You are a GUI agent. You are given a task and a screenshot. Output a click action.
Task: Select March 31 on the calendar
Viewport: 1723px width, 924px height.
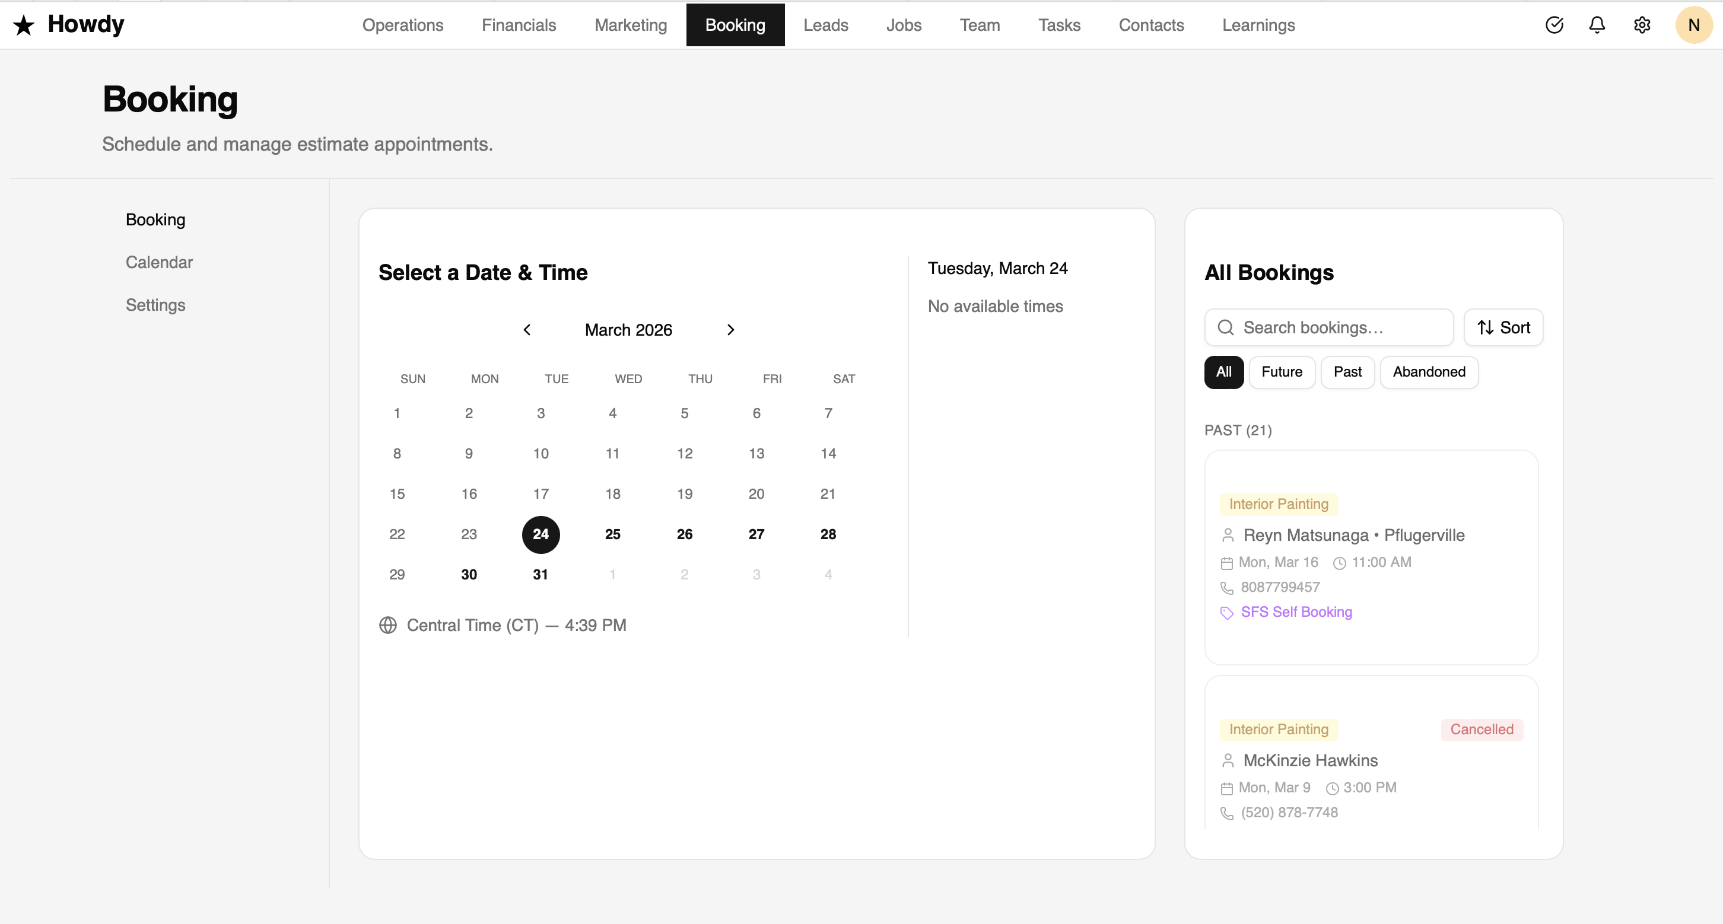point(541,573)
